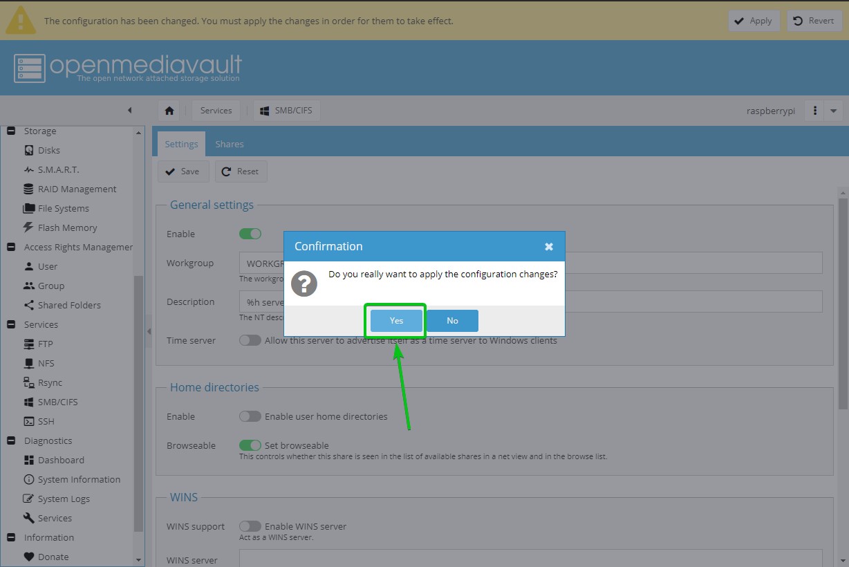Reset the SMB settings form

pos(241,171)
